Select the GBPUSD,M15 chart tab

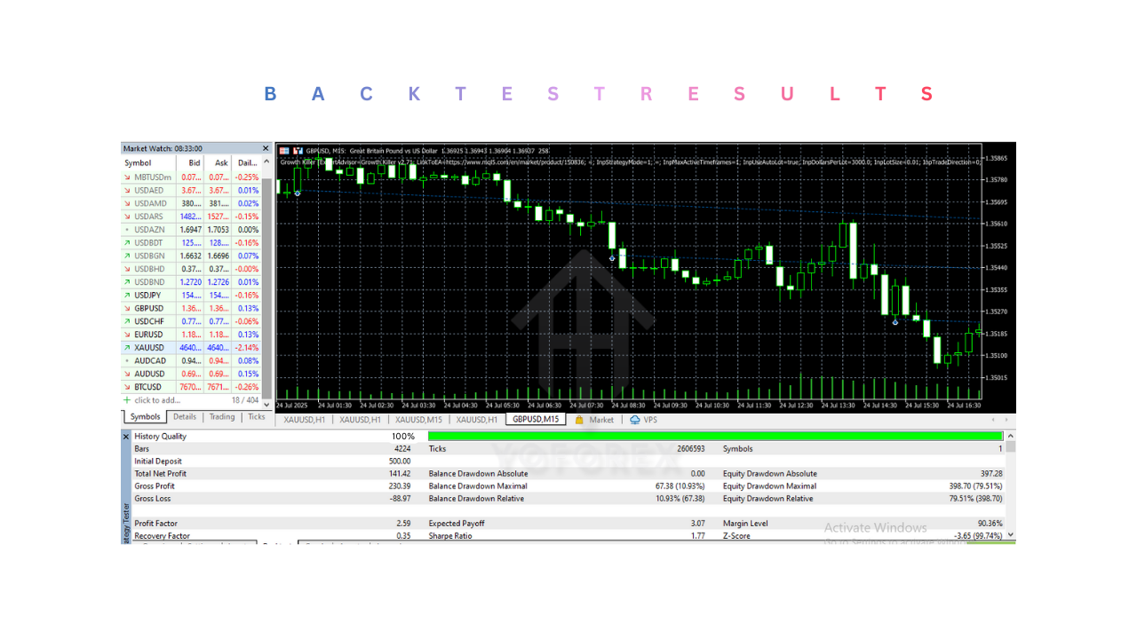tap(536, 419)
